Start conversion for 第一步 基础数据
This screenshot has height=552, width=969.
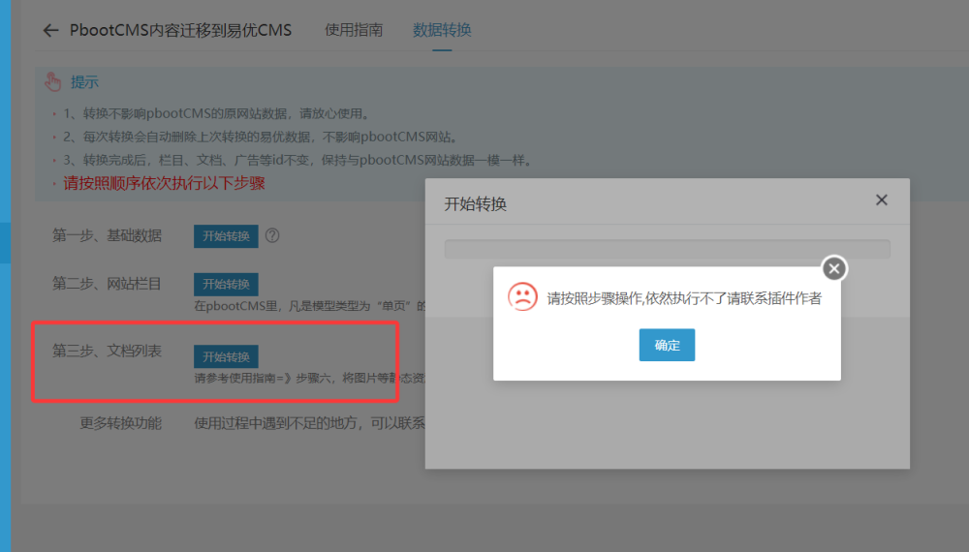[x=226, y=236]
